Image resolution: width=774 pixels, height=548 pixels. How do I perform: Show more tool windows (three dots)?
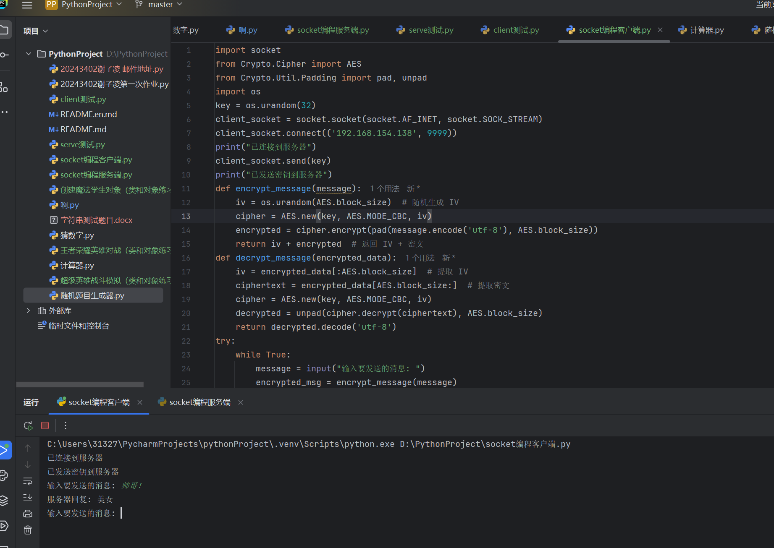[x=4, y=112]
